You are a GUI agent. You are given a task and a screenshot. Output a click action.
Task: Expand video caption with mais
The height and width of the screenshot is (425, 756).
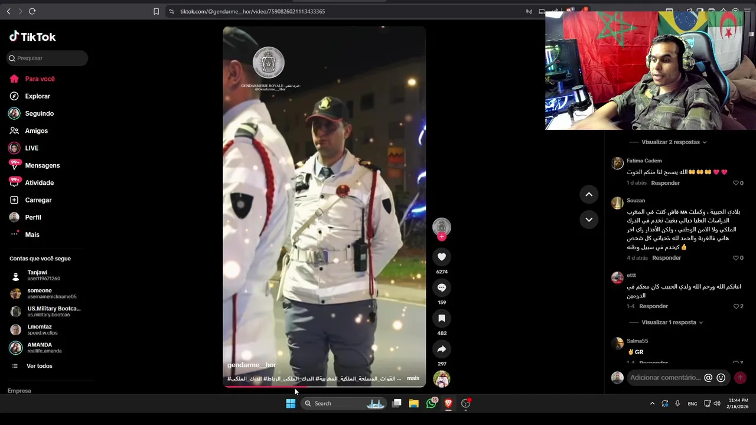point(413,378)
